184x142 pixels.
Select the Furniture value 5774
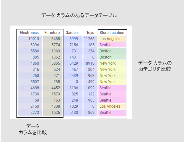[56, 45]
